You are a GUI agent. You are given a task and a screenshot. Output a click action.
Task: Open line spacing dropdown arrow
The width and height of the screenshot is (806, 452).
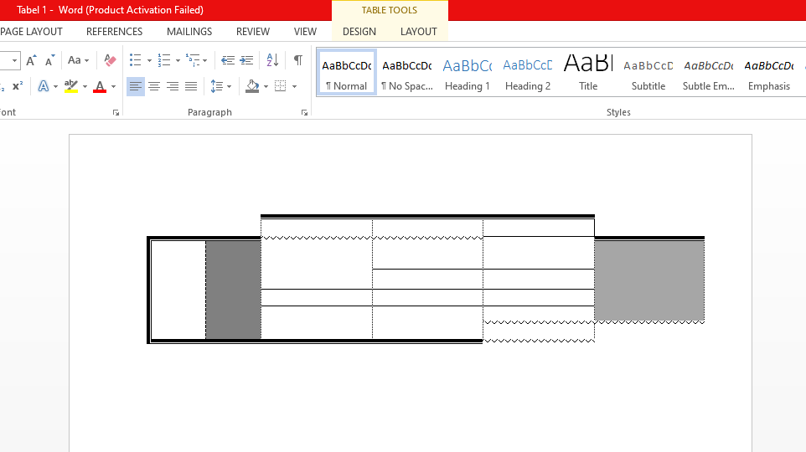230,86
